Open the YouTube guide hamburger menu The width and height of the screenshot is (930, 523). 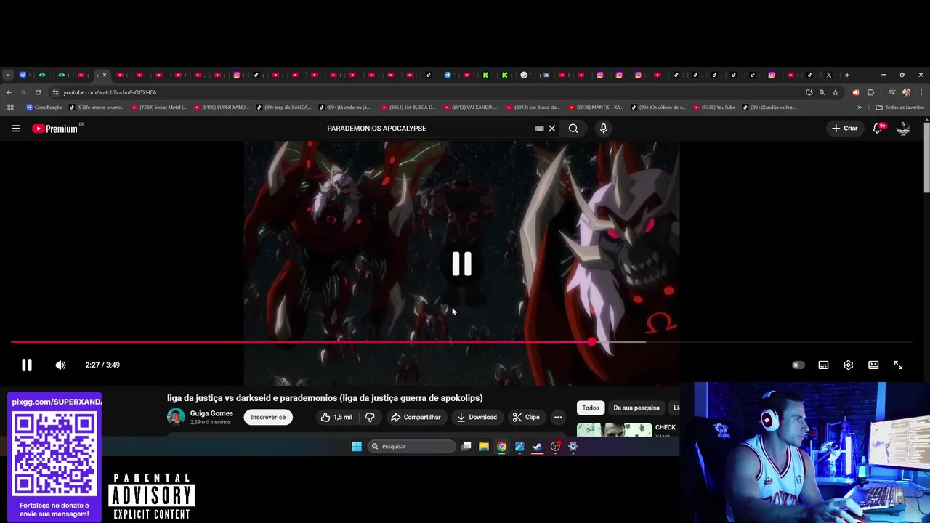pos(16,129)
